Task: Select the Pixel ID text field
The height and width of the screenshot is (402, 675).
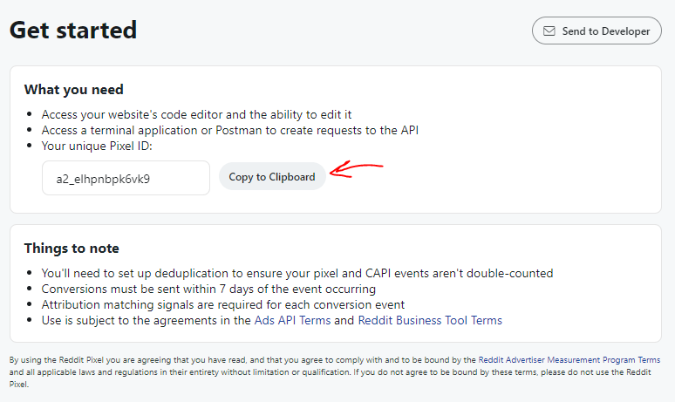Action: (126, 178)
